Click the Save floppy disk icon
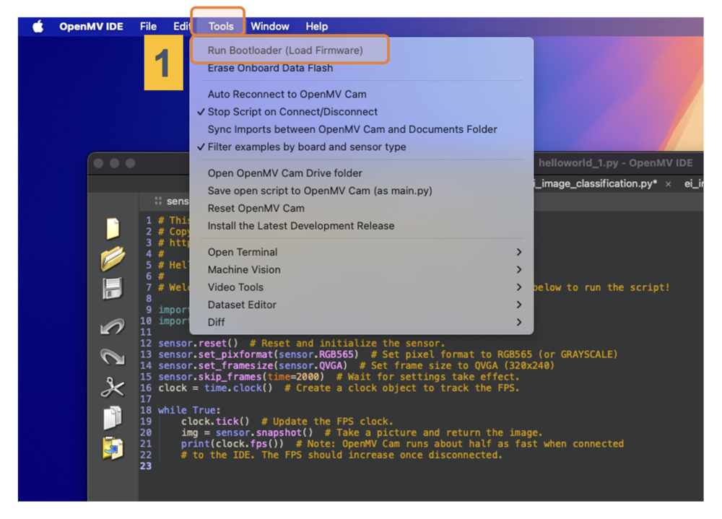The image size is (722, 519). [113, 289]
